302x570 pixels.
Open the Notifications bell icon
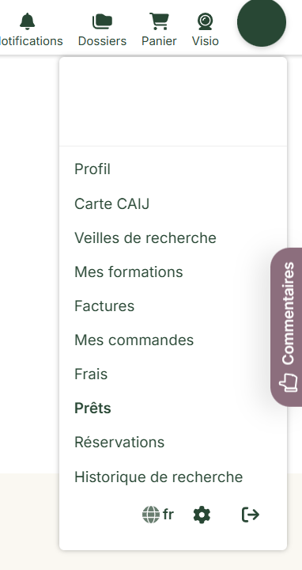(x=27, y=21)
